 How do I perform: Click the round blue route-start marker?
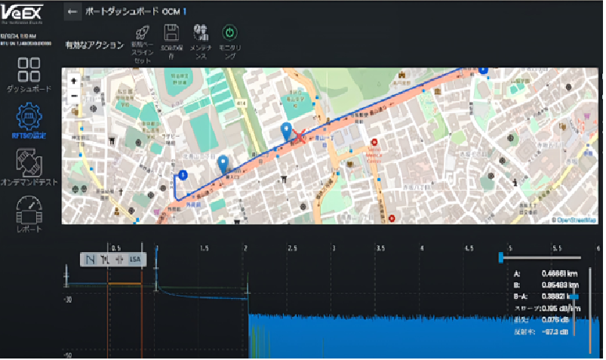tap(183, 175)
